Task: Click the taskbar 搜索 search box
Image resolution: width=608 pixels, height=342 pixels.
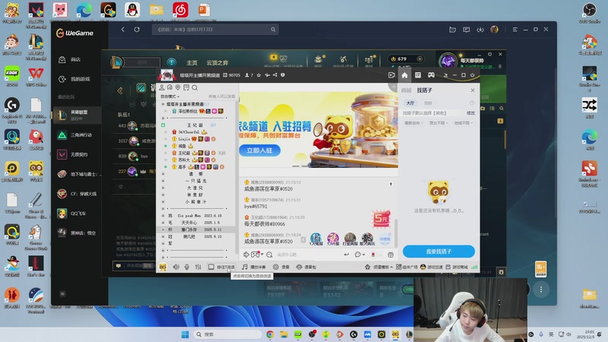Action: tap(226, 334)
